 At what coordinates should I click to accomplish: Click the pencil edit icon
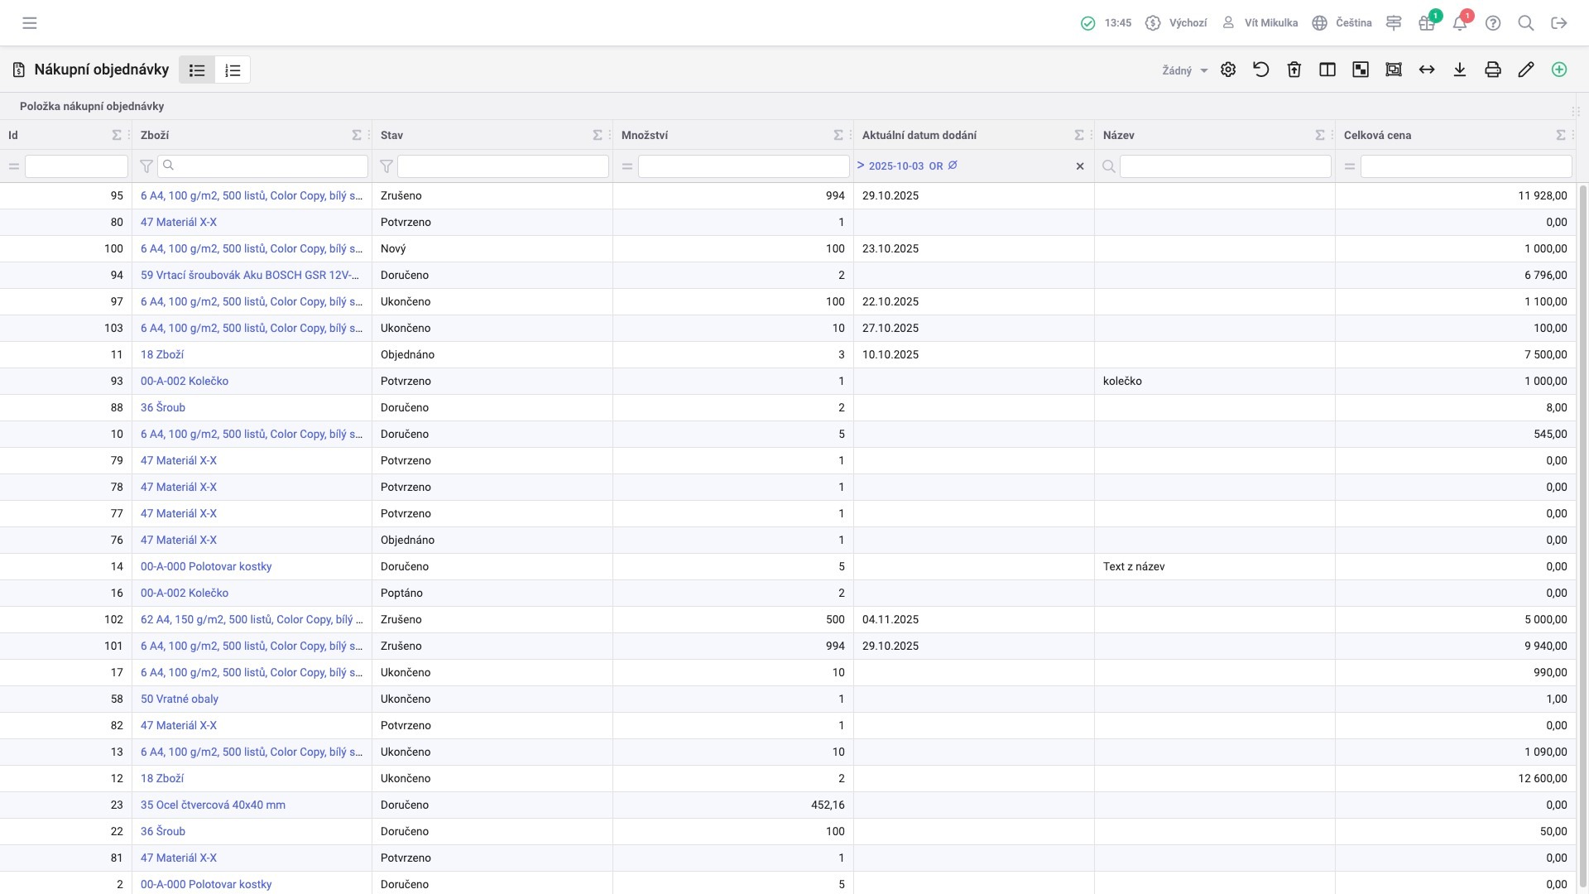1526,70
